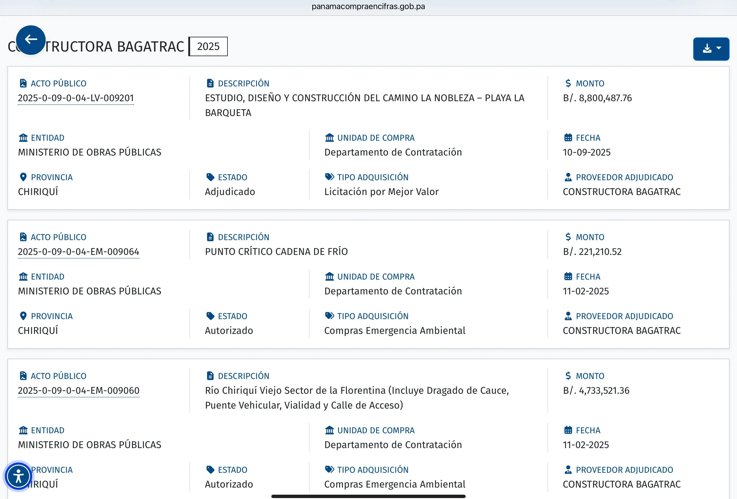Viewport: 737px width, 499px height.
Task: Click tag icon beside first Estado label
Action: tap(210, 177)
